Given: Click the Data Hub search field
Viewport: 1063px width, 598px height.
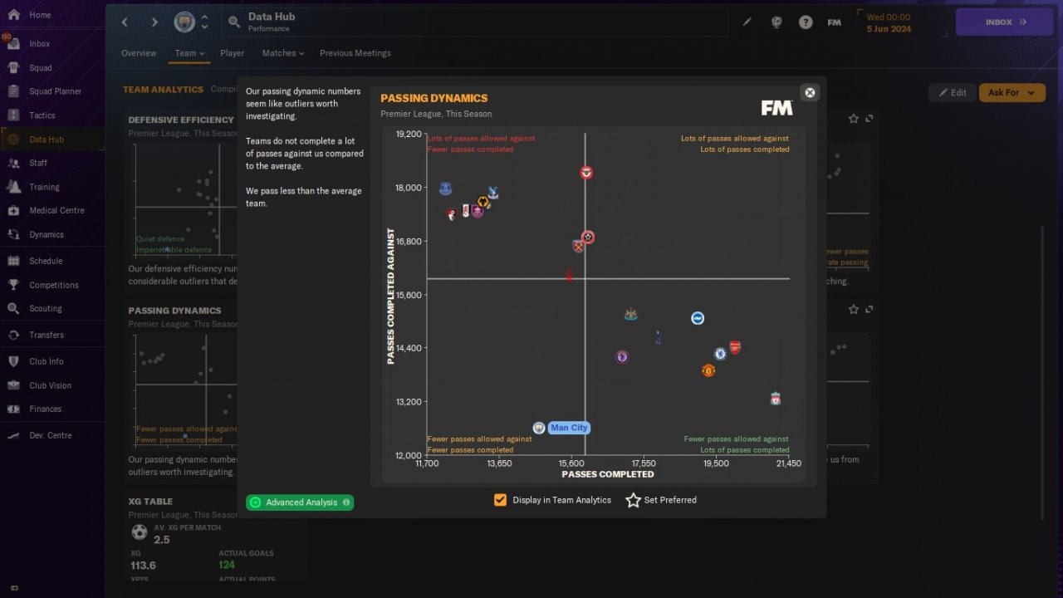Looking at the screenshot, I should point(475,22).
